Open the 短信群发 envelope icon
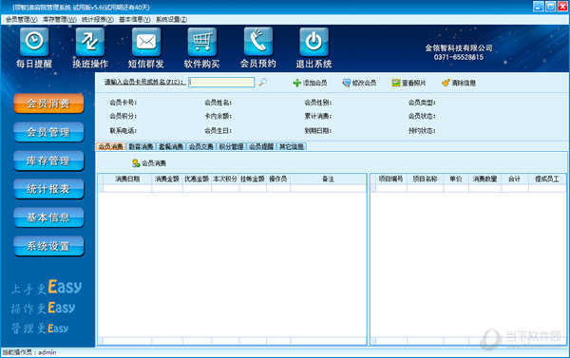The image size is (570, 358). pos(145,42)
